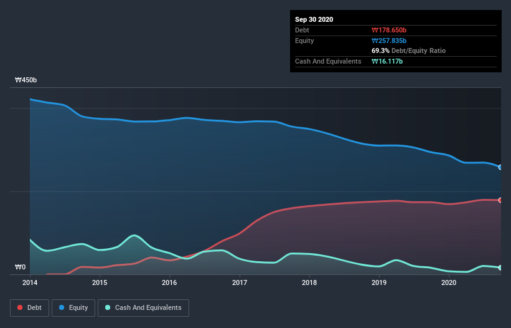Click the ₩178.650b debt value
Viewport: 511px width, 328px height.
coord(389,30)
